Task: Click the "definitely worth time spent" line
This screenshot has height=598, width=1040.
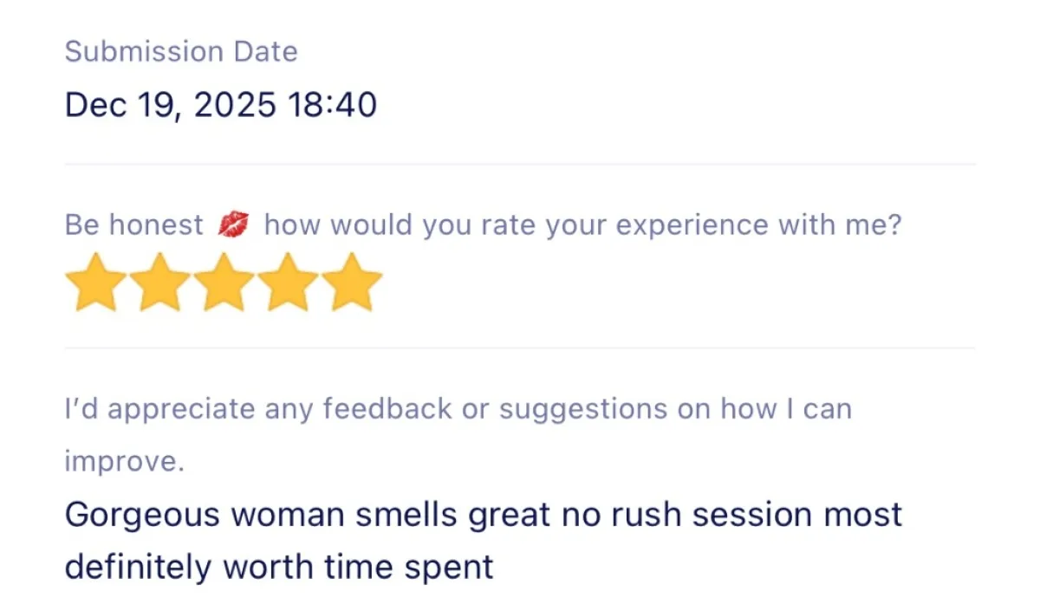Action: point(279,568)
